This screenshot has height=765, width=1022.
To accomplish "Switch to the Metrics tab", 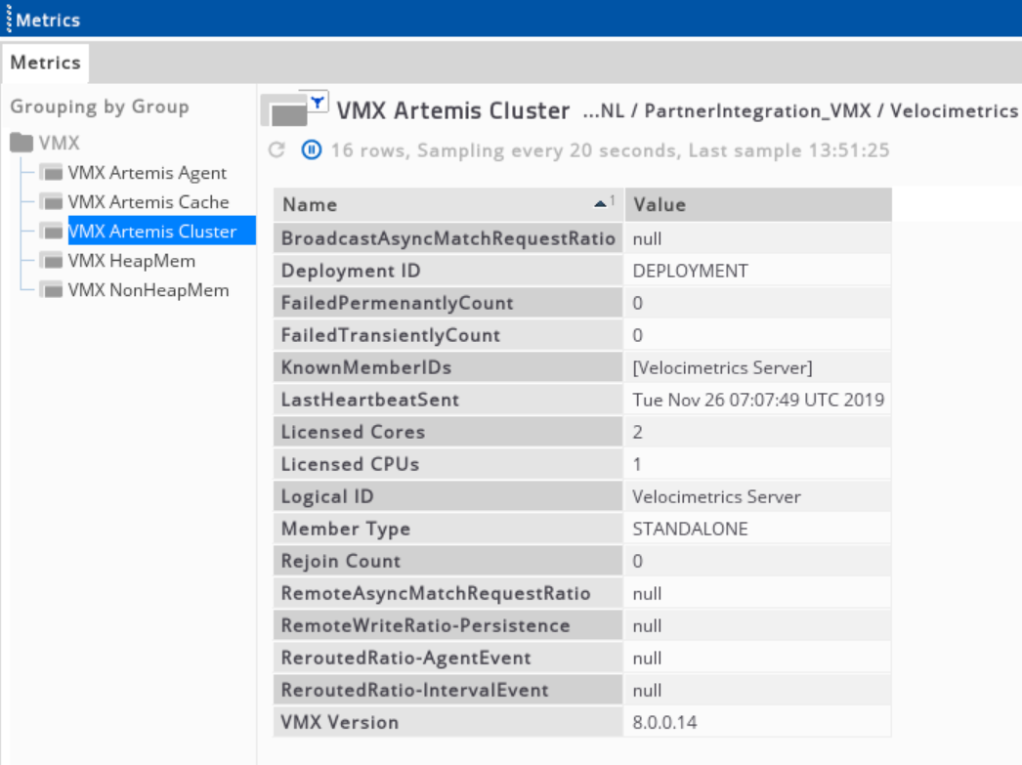I will [45, 63].
